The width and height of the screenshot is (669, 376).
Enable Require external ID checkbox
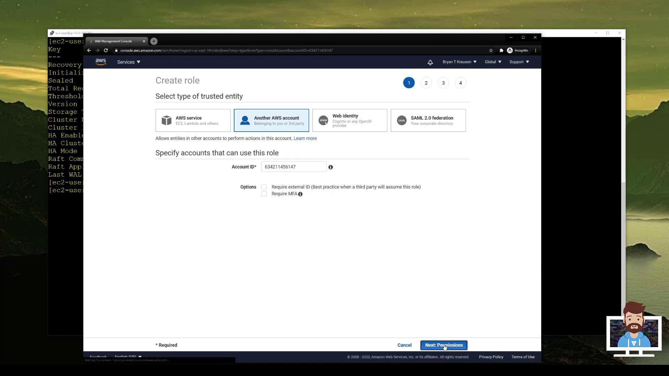coord(264,187)
